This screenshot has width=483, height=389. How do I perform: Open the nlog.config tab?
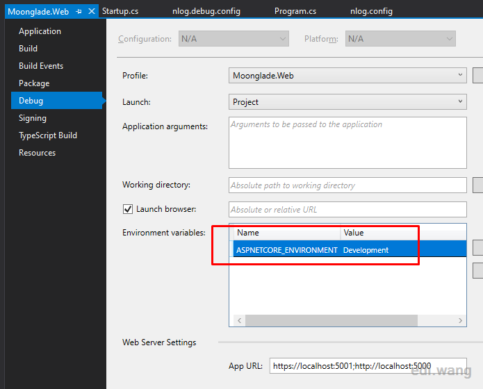(371, 11)
